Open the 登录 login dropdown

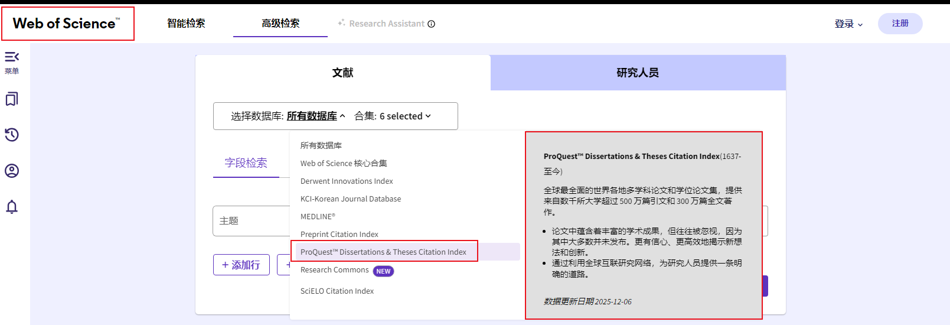pyautogui.click(x=848, y=24)
